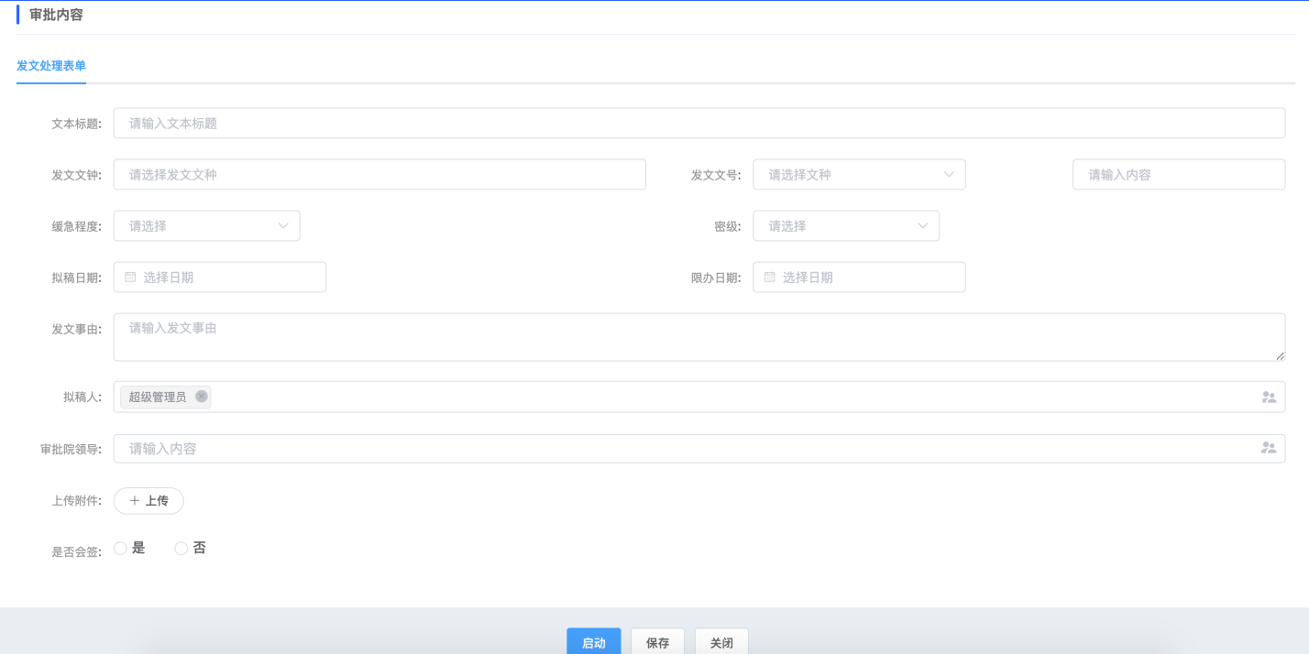This screenshot has width=1309, height=654.
Task: Focus the 文本标题 input field
Action: 699,123
